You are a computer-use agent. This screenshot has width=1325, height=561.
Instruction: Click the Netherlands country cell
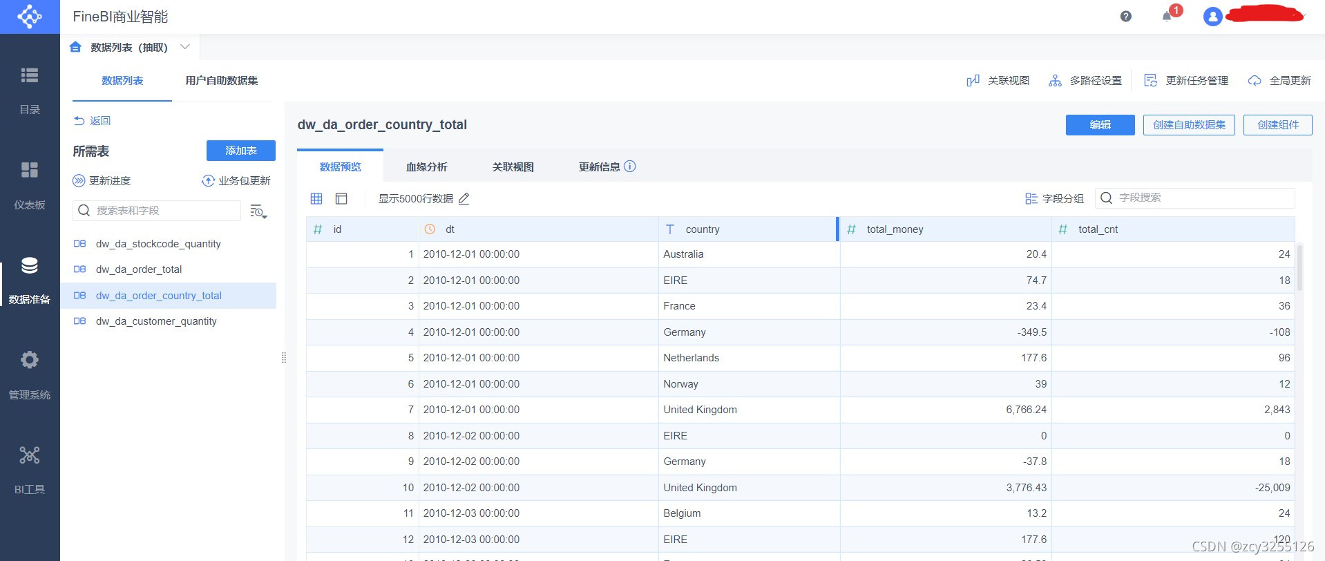[x=750, y=358]
